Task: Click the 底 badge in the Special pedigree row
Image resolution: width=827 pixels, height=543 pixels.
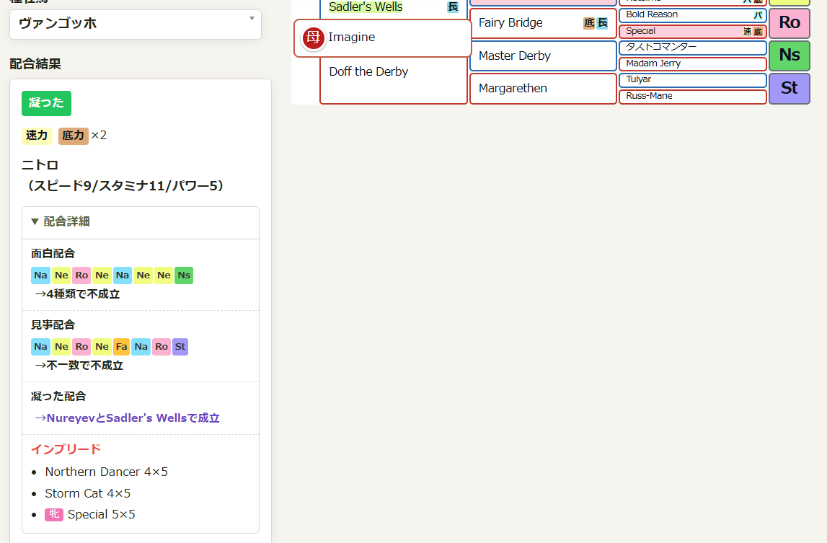Action: click(x=758, y=32)
